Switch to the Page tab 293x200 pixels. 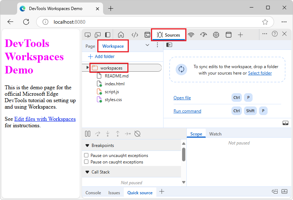[x=90, y=46]
